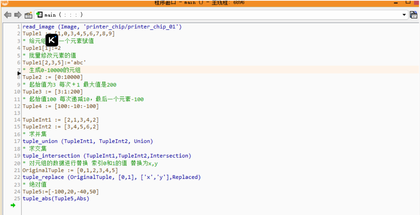The height and width of the screenshot is (215, 420).
Task: Click the green insertion arrow in the gutter
Action: tap(13, 205)
